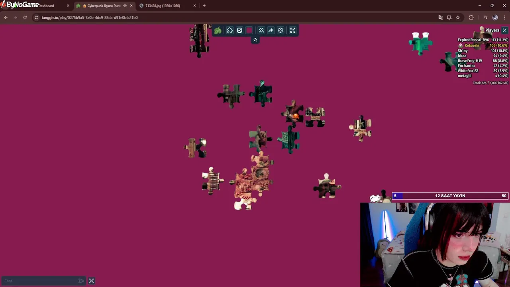Select player ExpiredRascal-R96
The height and width of the screenshot is (287, 510).
pos(483,40)
